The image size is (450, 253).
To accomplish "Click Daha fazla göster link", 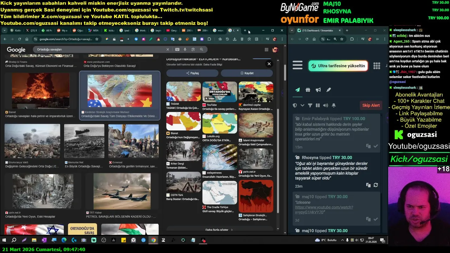I will (219, 230).
